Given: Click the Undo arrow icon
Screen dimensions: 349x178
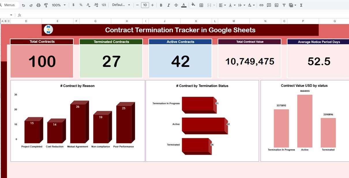Looking at the screenshot, I should click(x=23, y=5).
